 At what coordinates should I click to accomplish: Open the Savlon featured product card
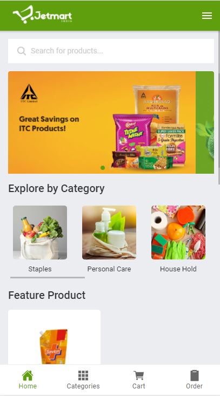[54, 337]
